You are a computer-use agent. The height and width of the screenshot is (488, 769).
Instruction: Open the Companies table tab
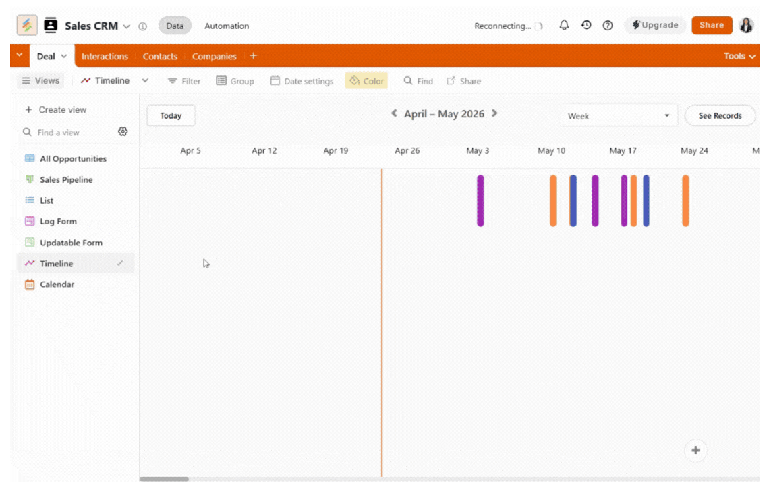click(214, 56)
